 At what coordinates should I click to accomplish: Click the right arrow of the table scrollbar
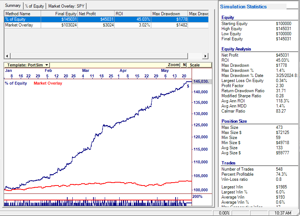(x=205, y=56)
